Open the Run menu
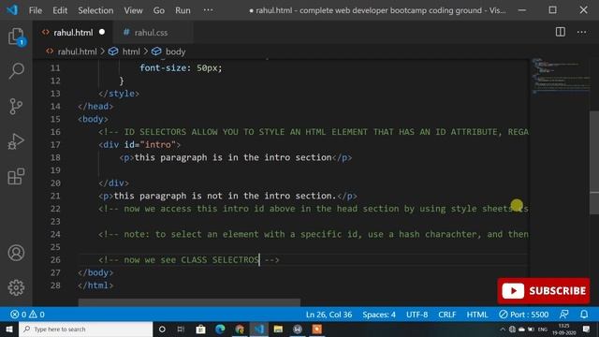The height and width of the screenshot is (337, 599). (x=183, y=10)
